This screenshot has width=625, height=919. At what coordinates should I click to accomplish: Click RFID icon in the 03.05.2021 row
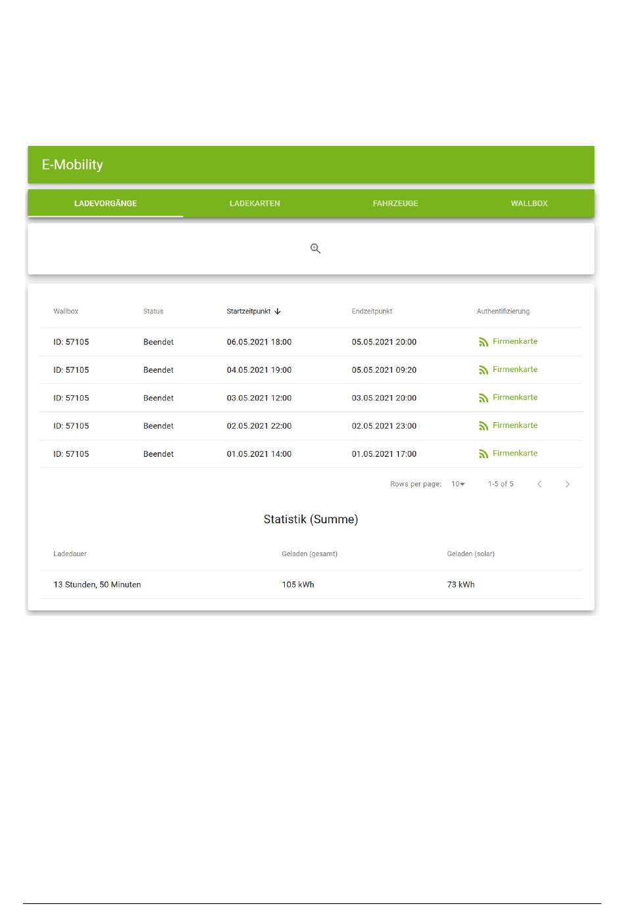point(484,398)
